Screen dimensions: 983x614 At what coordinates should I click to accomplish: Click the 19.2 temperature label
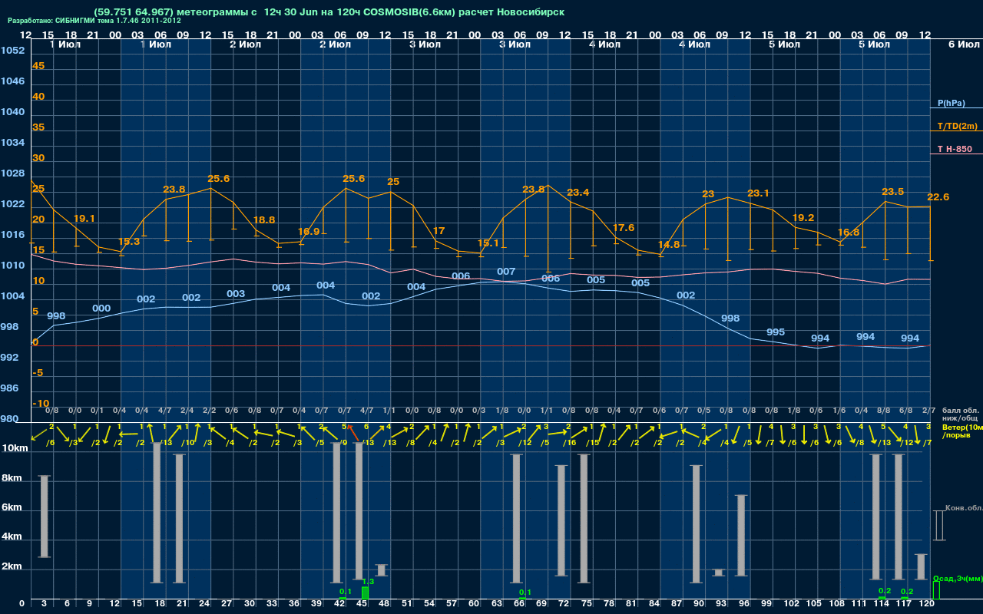pyautogui.click(x=803, y=218)
